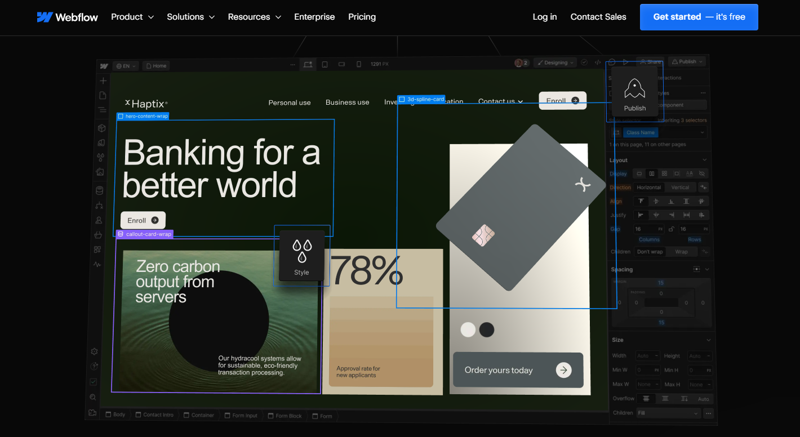Expand the Solutions menu
This screenshot has height=437, width=800.
pos(191,17)
